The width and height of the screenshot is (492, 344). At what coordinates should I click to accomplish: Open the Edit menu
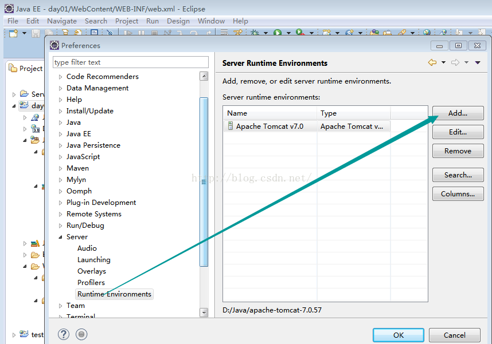33,21
